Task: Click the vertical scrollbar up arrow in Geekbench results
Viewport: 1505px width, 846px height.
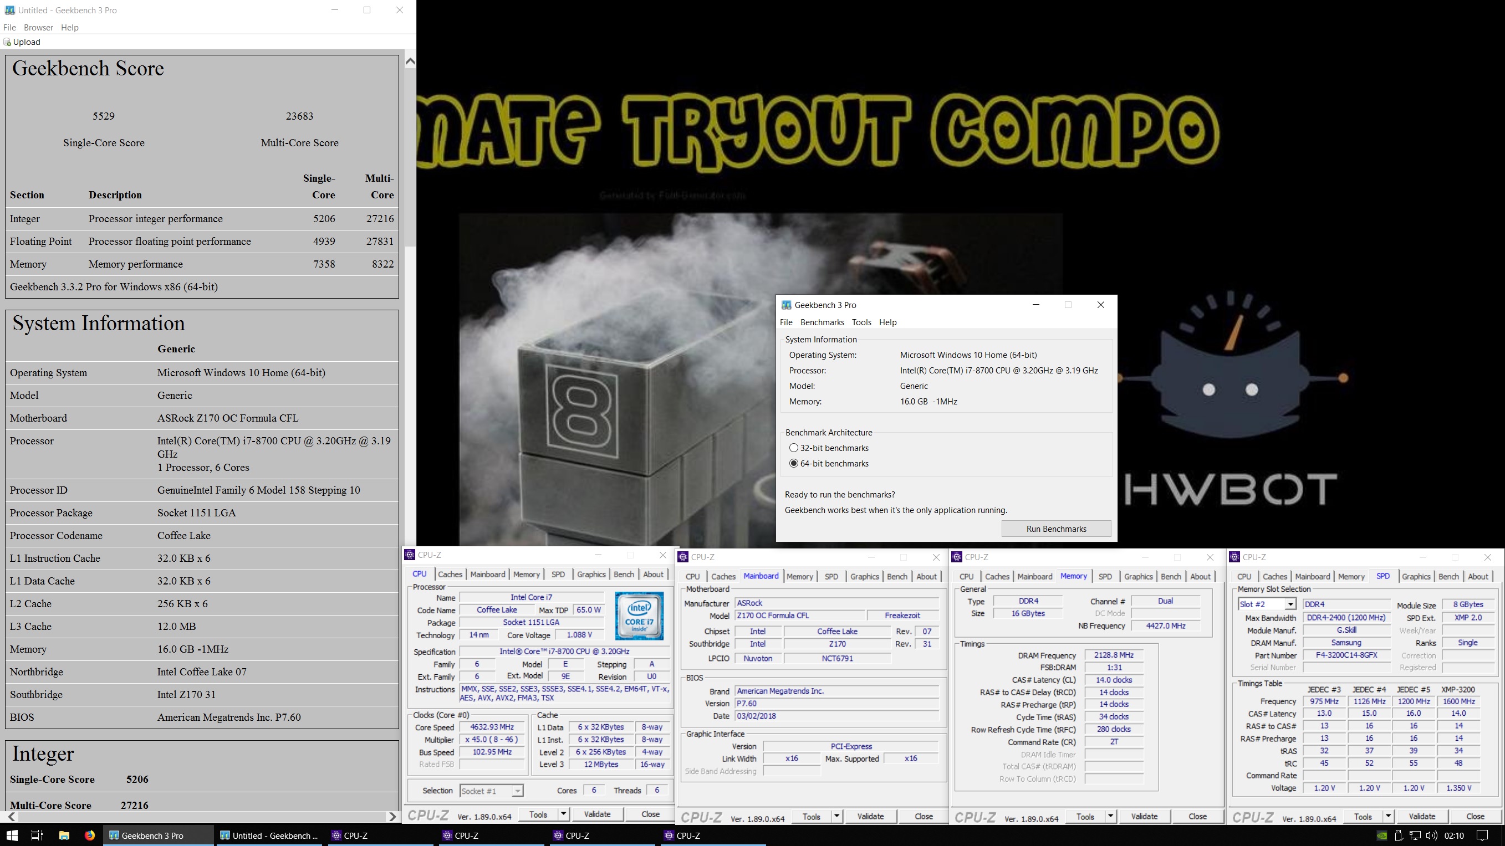Action: (x=410, y=62)
